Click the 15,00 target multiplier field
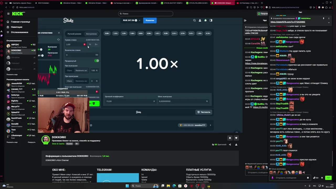Screen dimensions: 336x189 tap(130, 101)
